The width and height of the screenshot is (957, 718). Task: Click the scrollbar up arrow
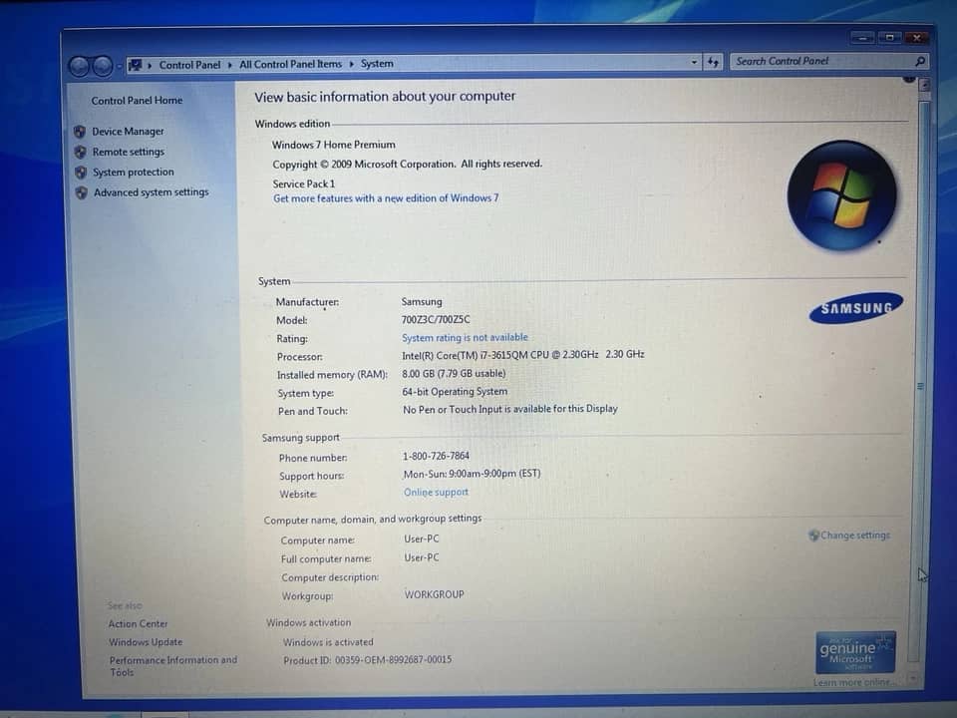(x=925, y=86)
